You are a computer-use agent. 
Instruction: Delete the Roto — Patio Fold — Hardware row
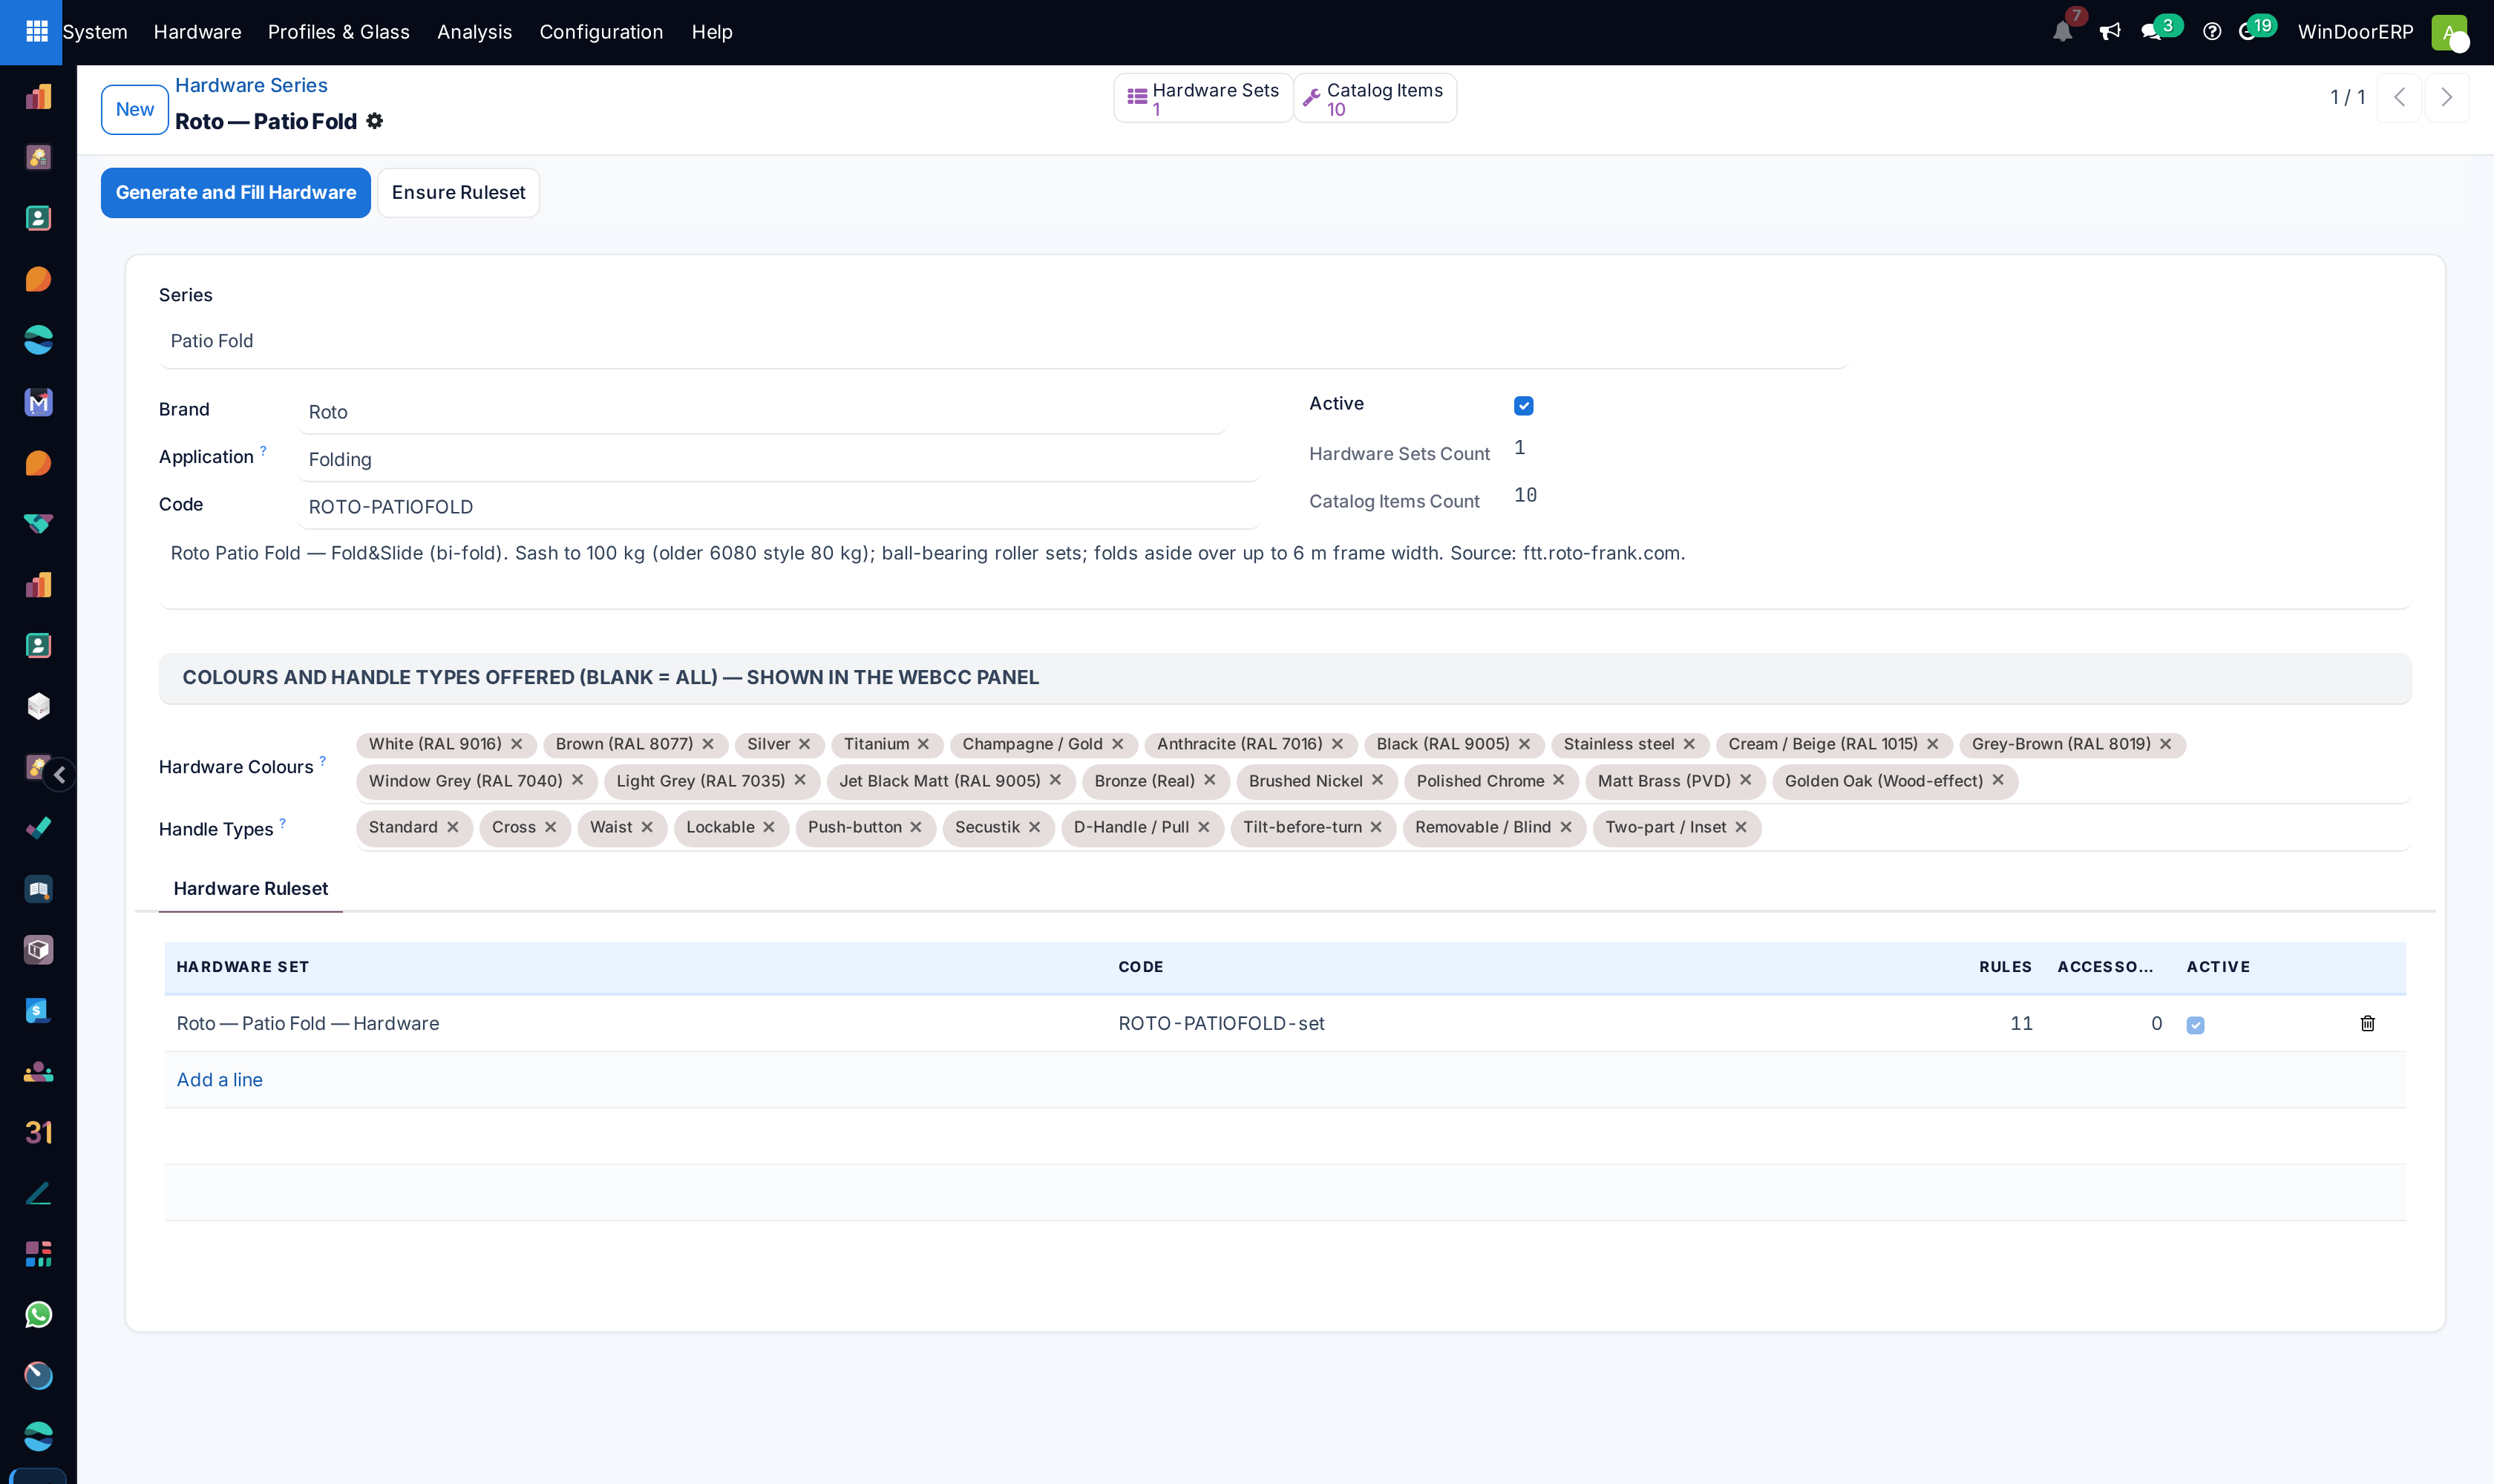[2367, 1023]
